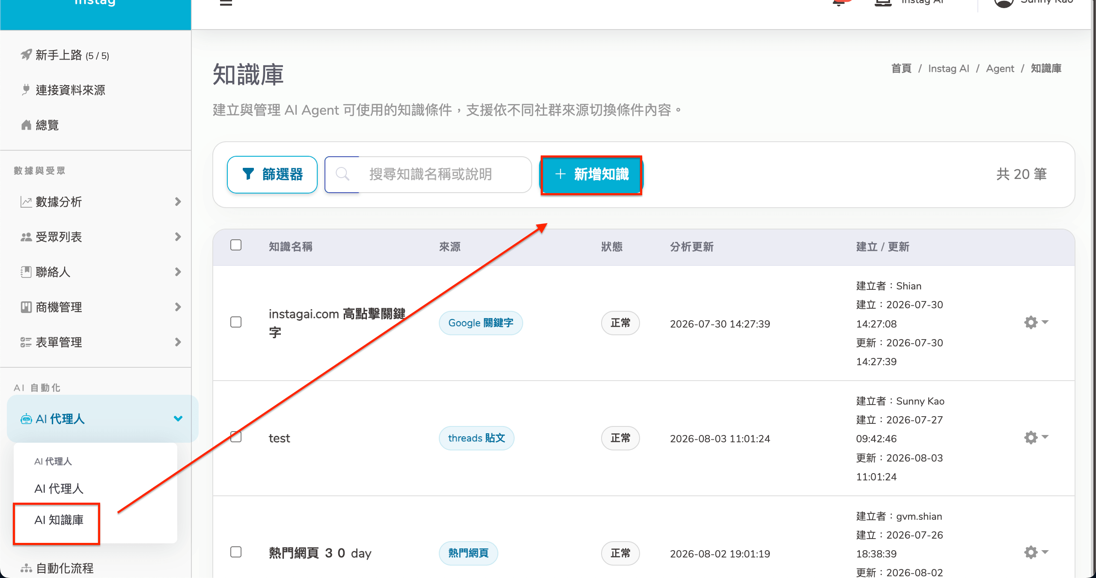
Task: Expand the 受眾列表 chevron
Action: 178,237
